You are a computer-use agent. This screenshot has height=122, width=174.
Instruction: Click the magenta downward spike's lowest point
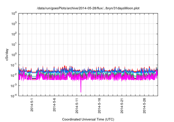(81, 92)
